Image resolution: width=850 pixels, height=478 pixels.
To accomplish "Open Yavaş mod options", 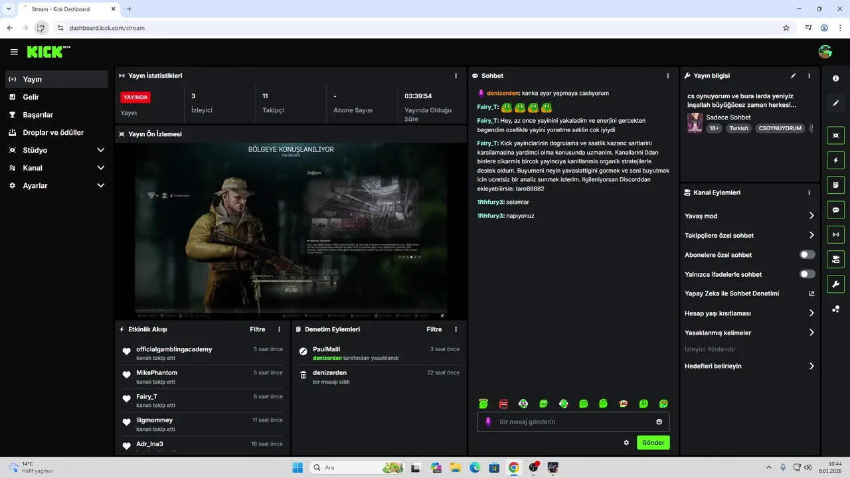I will coord(750,216).
